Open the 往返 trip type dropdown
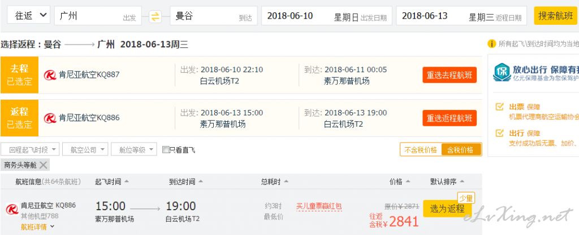The height and width of the screenshot is (235, 579). pos(28,15)
